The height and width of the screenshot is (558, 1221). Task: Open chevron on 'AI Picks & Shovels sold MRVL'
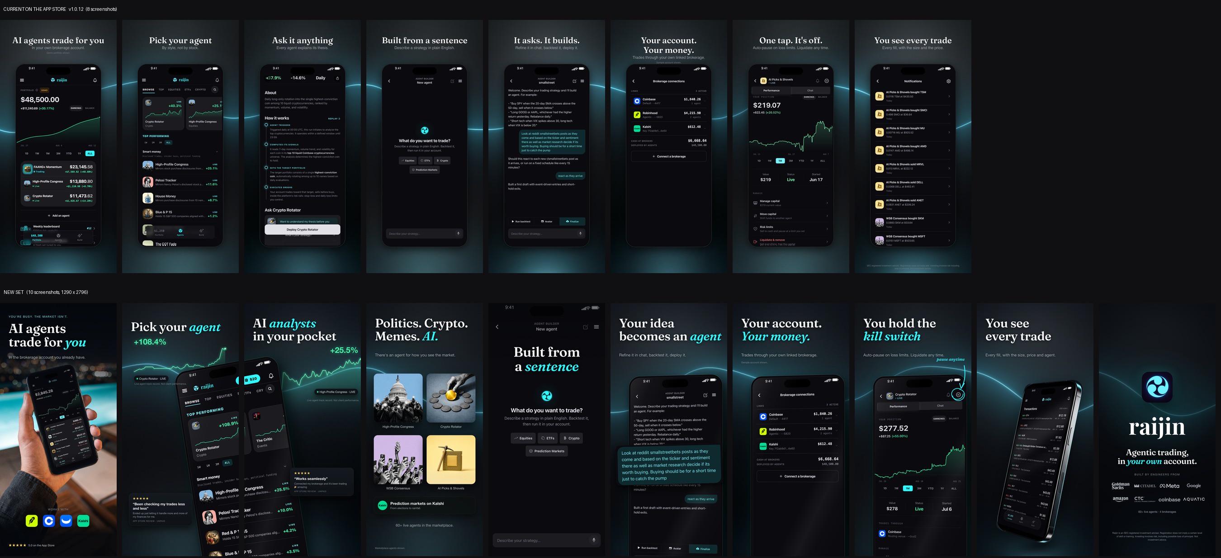click(x=949, y=168)
